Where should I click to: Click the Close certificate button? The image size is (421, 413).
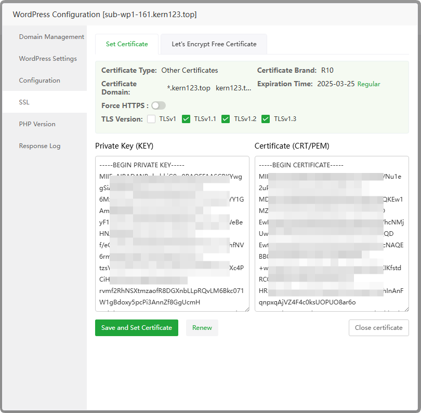click(x=378, y=328)
